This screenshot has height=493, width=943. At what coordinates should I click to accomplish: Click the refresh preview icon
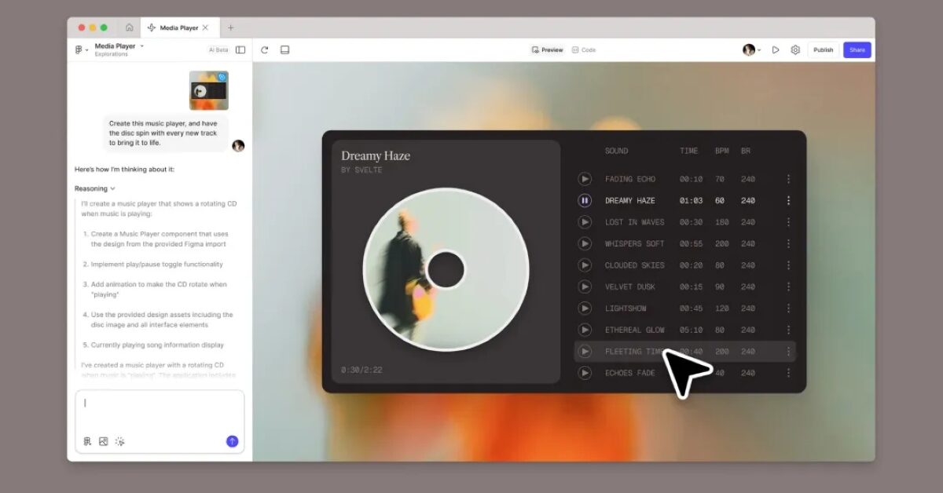pos(265,49)
